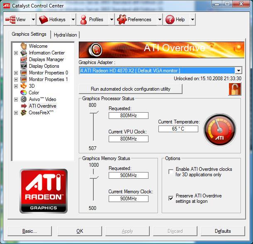Expand the Monitor Properties 0 node
Image resolution: width=253 pixels, height=244 pixels.
tap(16, 73)
